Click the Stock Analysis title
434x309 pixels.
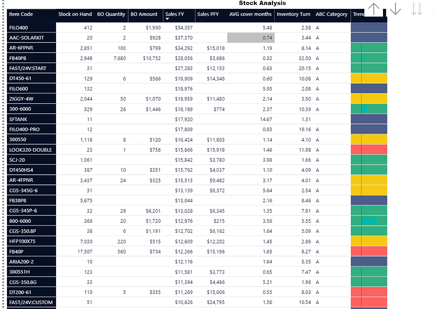point(262,3)
